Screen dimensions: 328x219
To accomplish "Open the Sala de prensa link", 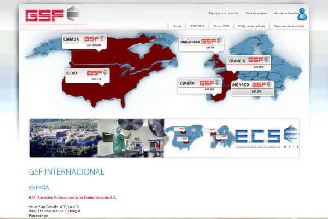I will (256, 13).
